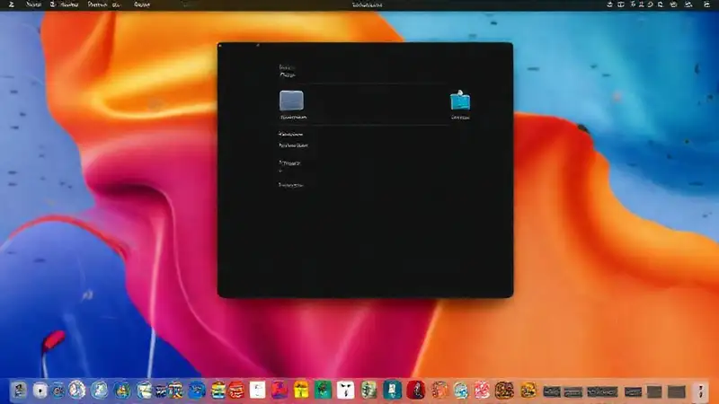
Task: Select the gray-blue folder thumbnail in the dark window
Action: click(x=291, y=101)
